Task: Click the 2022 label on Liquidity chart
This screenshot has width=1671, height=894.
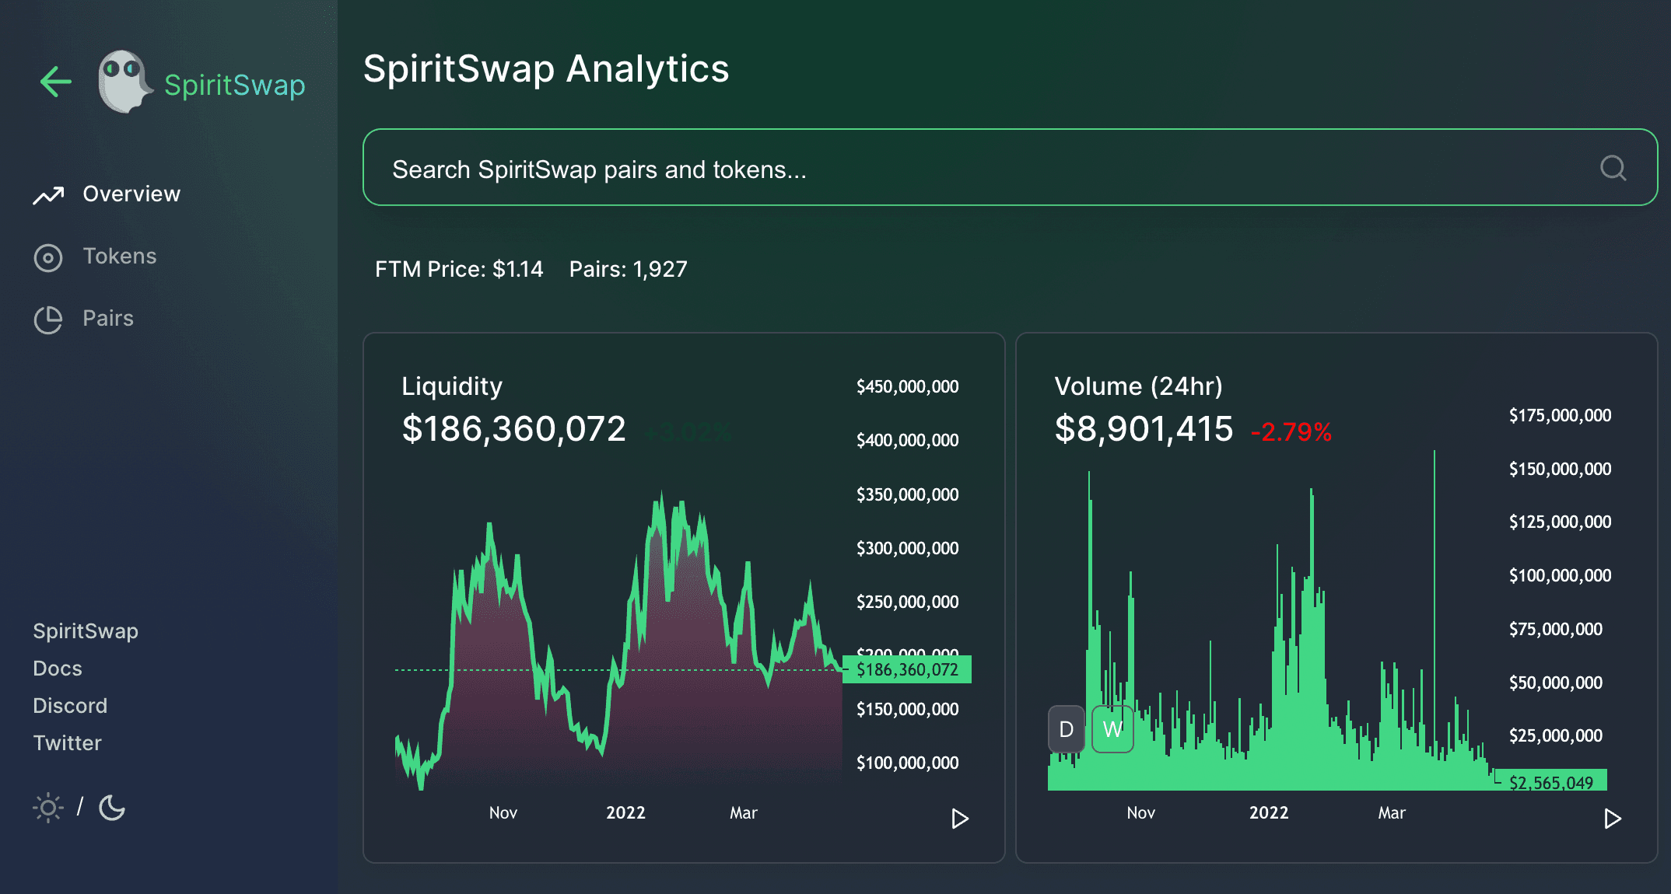Action: click(x=625, y=812)
